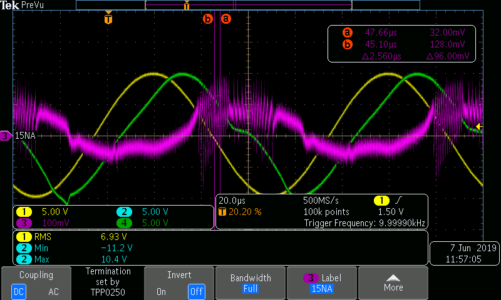Click the 500MS/s sample rate readout
The image size is (501, 300).
click(321, 201)
